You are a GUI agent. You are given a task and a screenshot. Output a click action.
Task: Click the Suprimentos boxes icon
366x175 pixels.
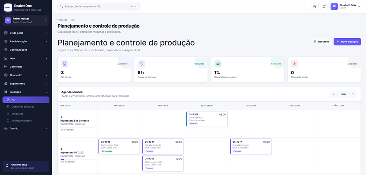point(6,84)
